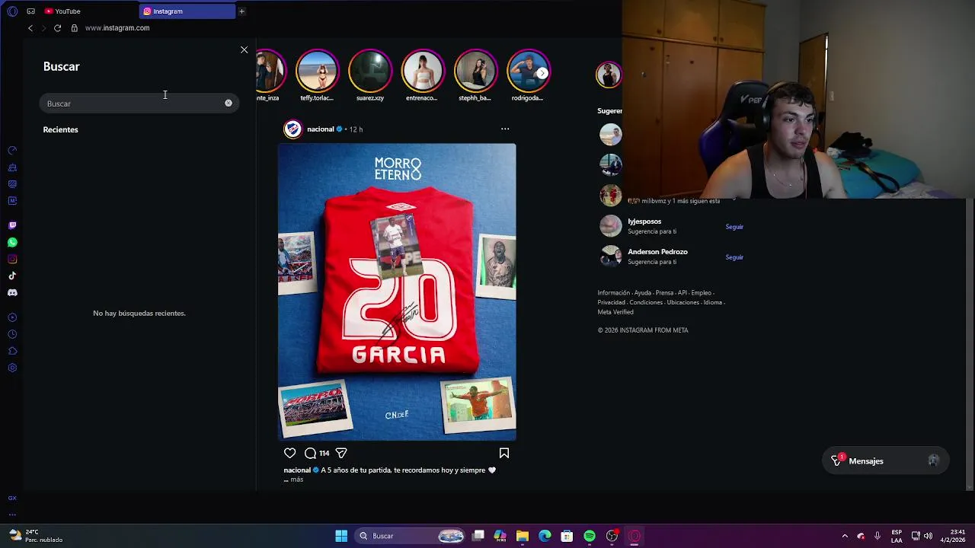Open Spotify from the taskbar
Screen dimensions: 975x548
coord(590,536)
